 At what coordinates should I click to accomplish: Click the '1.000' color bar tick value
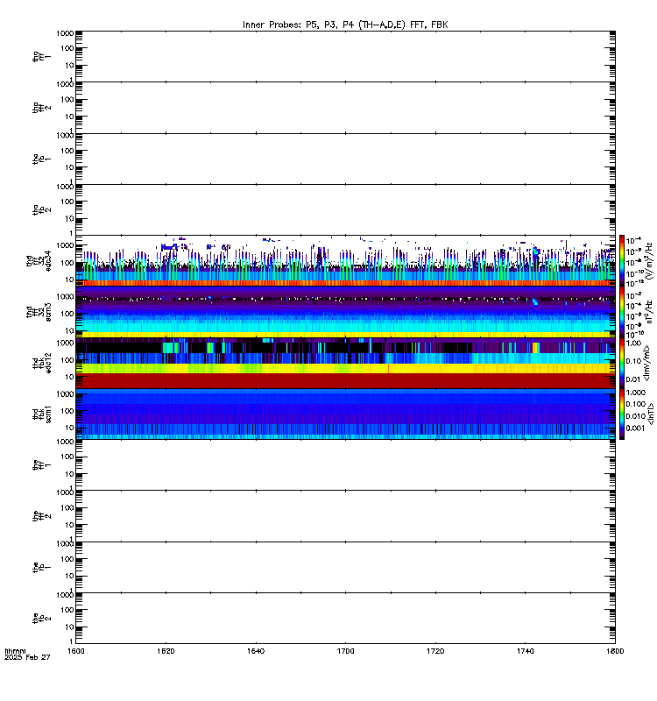[636, 393]
